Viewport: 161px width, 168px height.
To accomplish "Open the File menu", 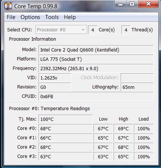I will [11, 17].
